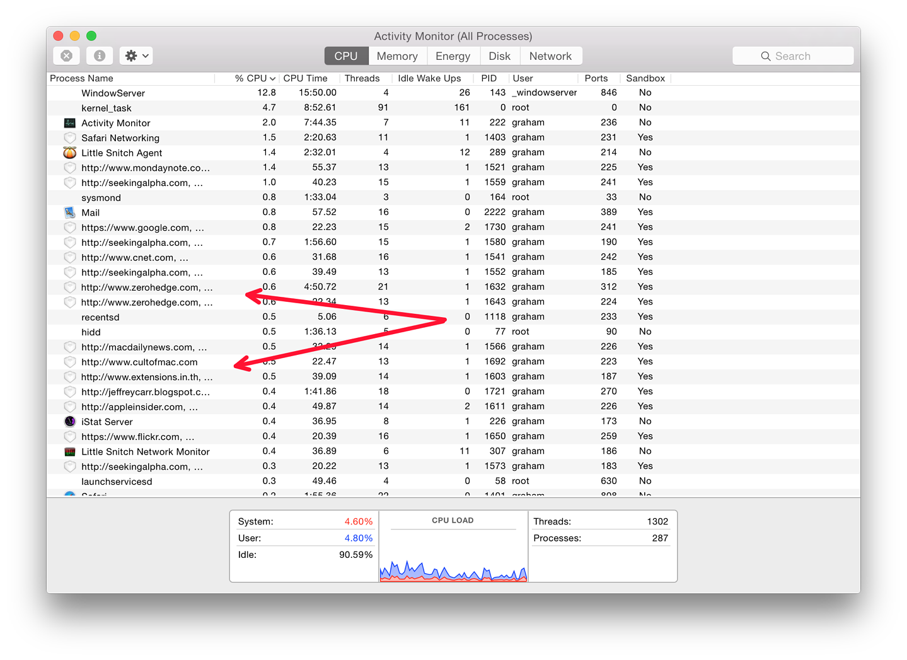Click the User 4.80% value
This screenshot has height=660, width=907.
coord(358,538)
